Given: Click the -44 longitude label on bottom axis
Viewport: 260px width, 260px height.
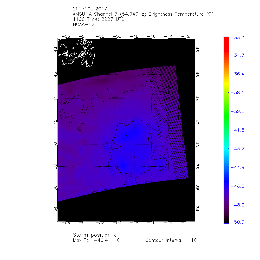Looking at the screenshot, I should click(168, 223).
